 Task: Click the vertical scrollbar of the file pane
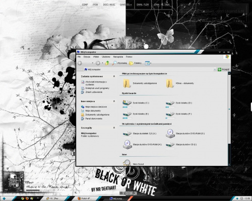229,119
